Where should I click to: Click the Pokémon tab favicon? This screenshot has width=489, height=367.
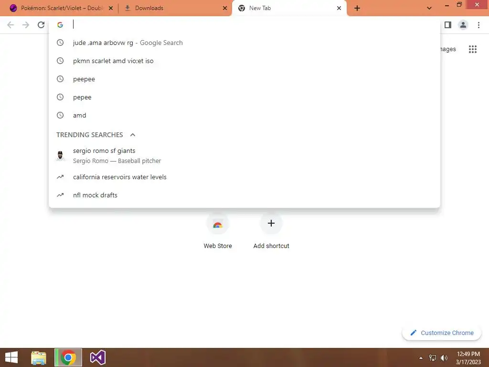click(13, 8)
